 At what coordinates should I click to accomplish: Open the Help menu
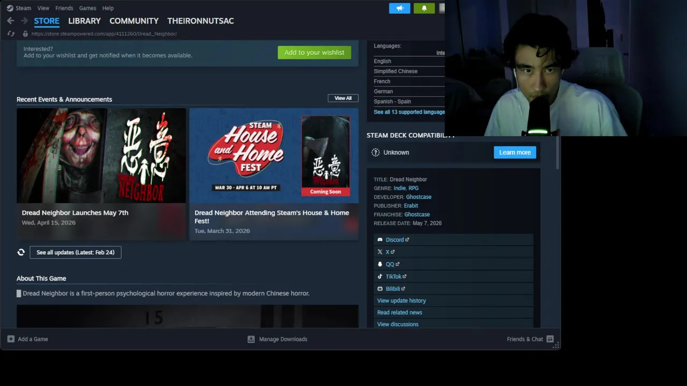tap(108, 8)
